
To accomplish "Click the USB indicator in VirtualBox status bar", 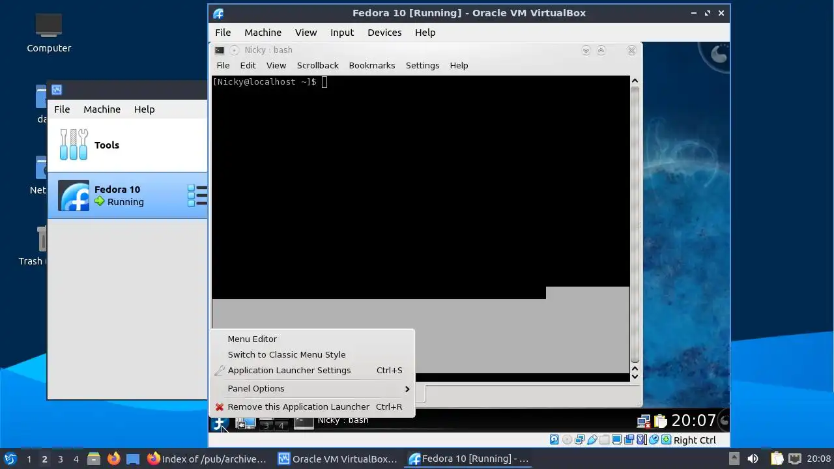I will (x=592, y=440).
